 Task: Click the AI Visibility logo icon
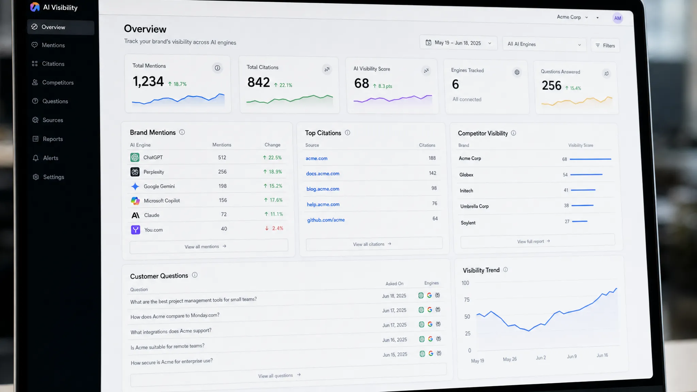click(x=35, y=7)
